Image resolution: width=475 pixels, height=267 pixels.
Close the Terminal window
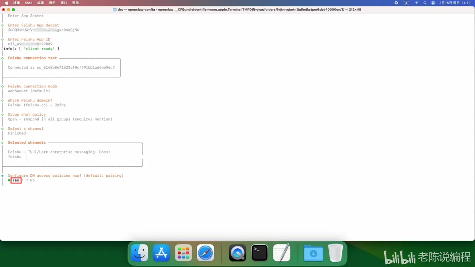(3, 10)
